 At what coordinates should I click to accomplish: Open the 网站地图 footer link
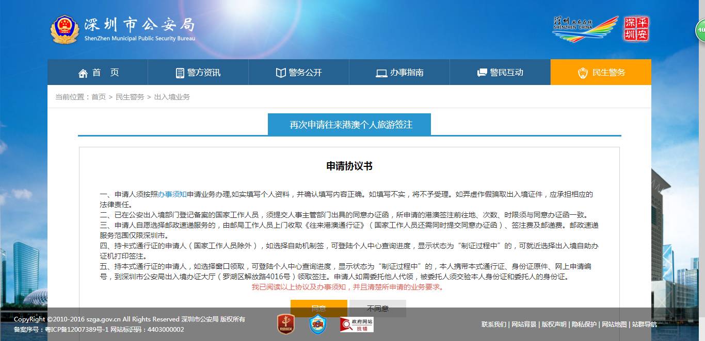click(614, 324)
